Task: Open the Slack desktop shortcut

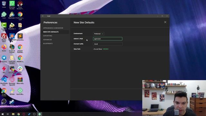Action: coord(20,70)
